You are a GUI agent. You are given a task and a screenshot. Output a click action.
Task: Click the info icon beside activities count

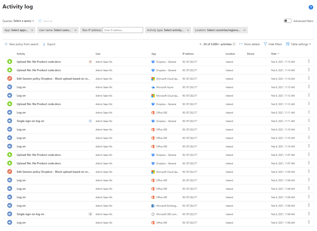click(234, 44)
